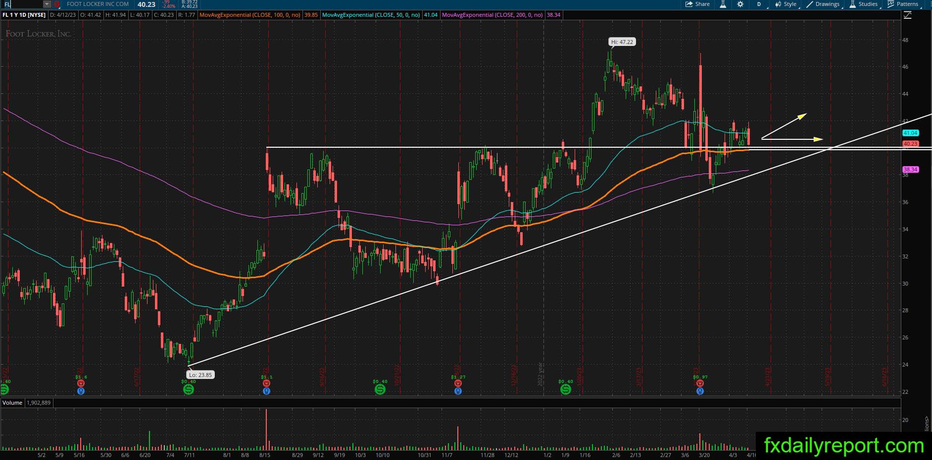Click the earnings phone icon labeled $0.97

(x=700, y=383)
